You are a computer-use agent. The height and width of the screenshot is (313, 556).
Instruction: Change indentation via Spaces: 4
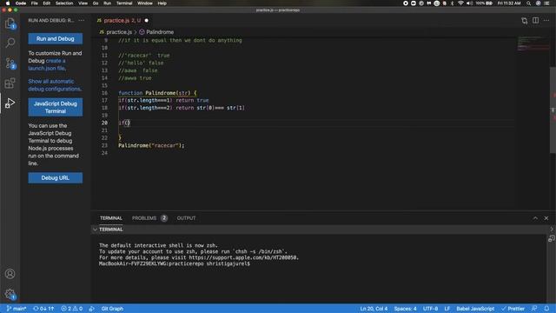406,309
